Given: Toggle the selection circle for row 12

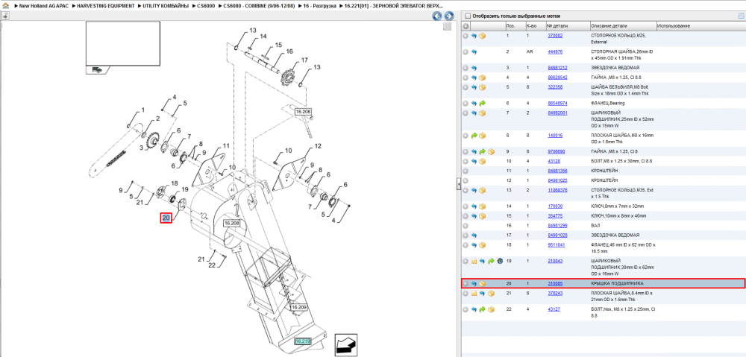Looking at the screenshot, I should coord(466,180).
